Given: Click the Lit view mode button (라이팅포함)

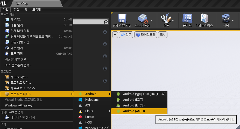Looking at the screenshot, I should tap(146, 35).
